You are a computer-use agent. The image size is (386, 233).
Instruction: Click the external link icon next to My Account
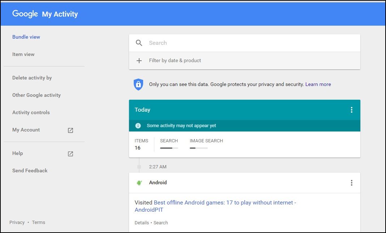tap(71, 130)
